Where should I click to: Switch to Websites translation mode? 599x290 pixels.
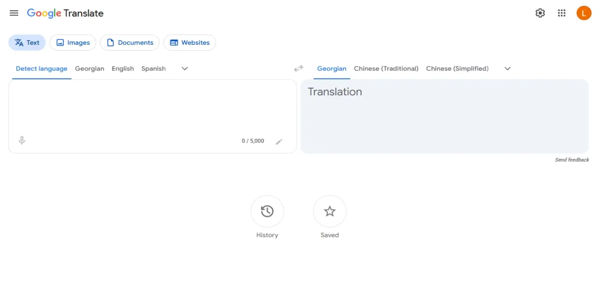189,43
